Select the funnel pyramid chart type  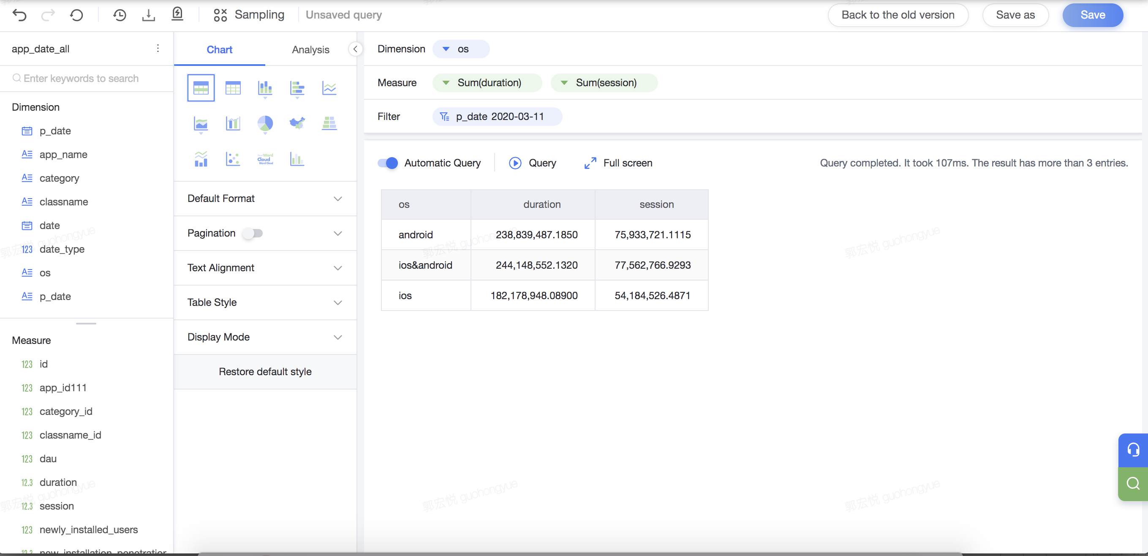[x=329, y=123]
